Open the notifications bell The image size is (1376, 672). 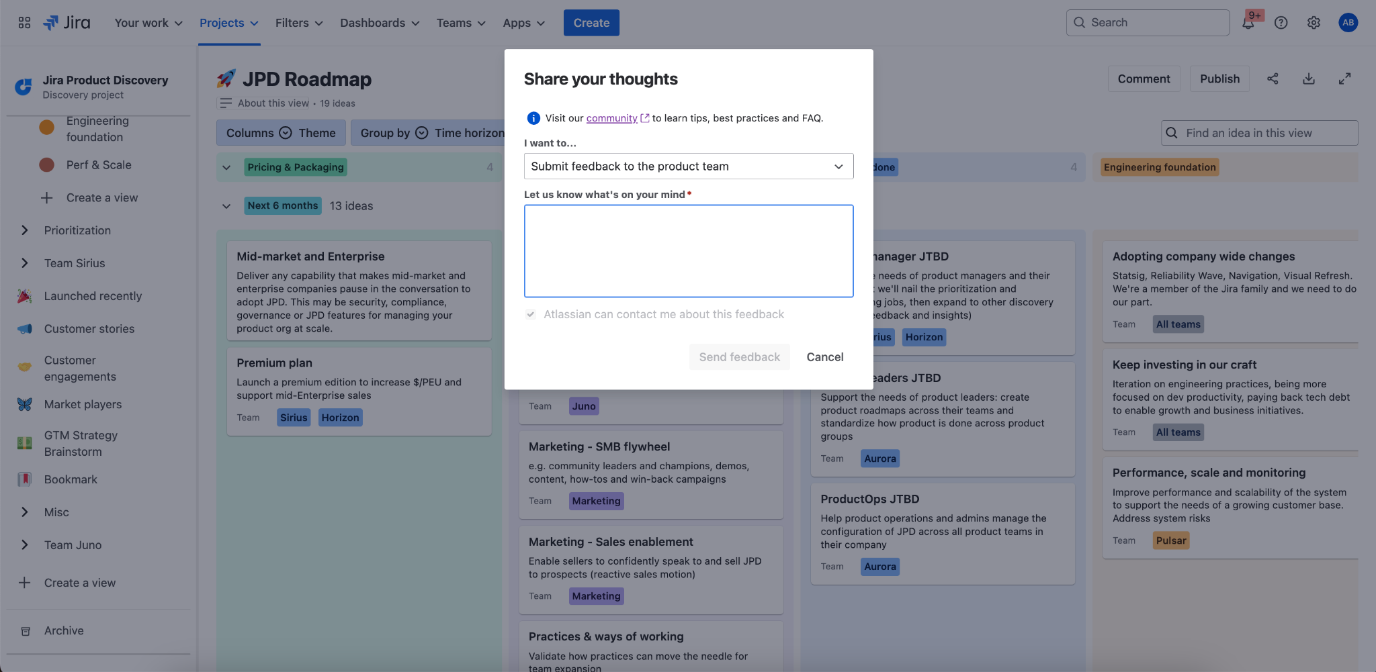(1248, 23)
